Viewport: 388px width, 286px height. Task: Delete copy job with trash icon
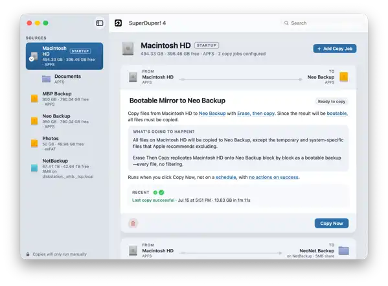[x=133, y=223]
